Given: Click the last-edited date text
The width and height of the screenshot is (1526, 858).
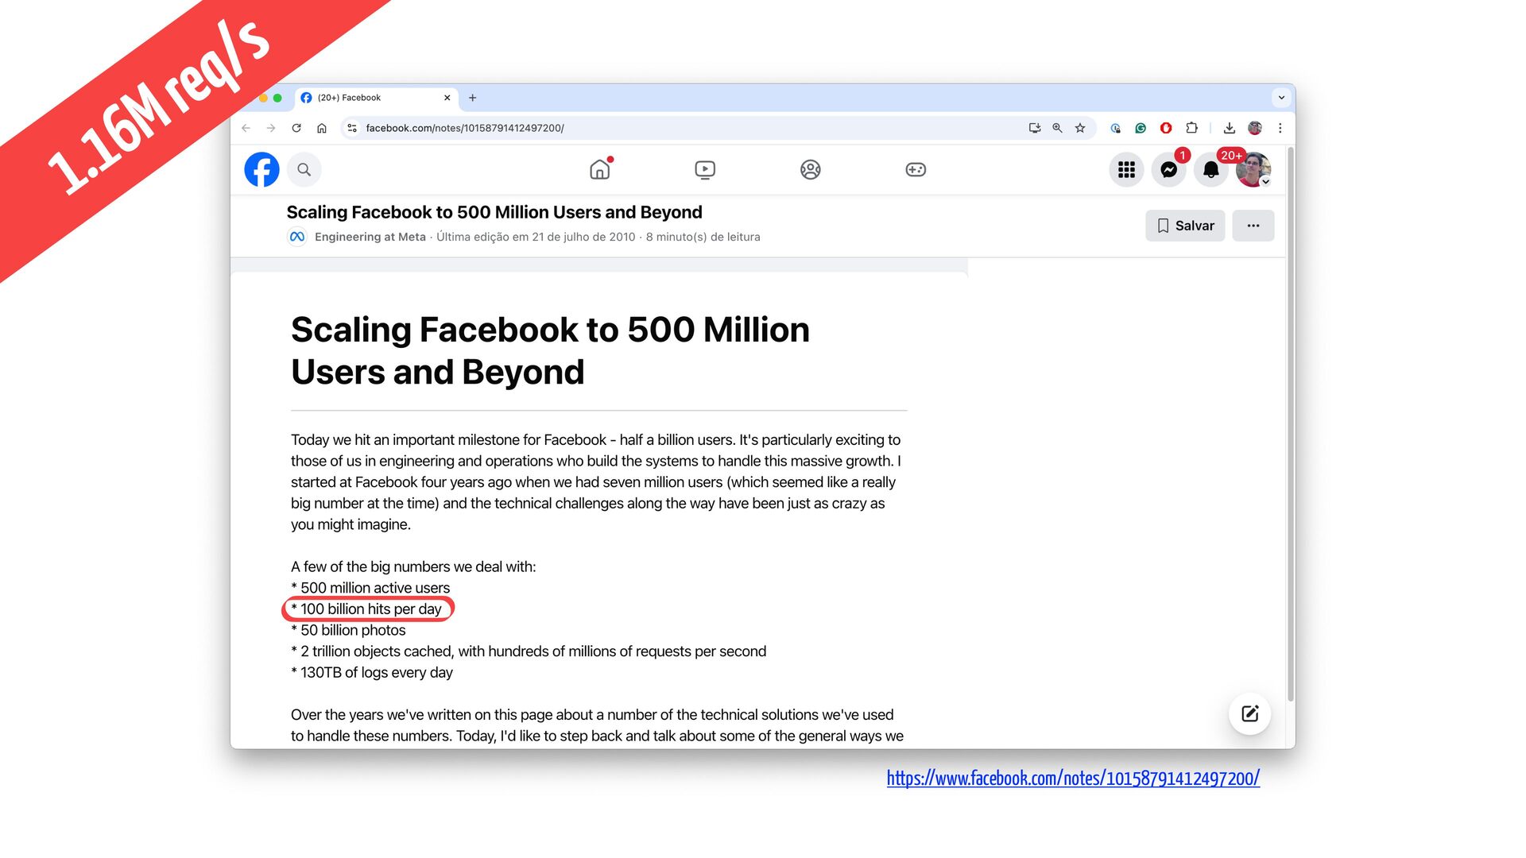Looking at the screenshot, I should coord(536,237).
